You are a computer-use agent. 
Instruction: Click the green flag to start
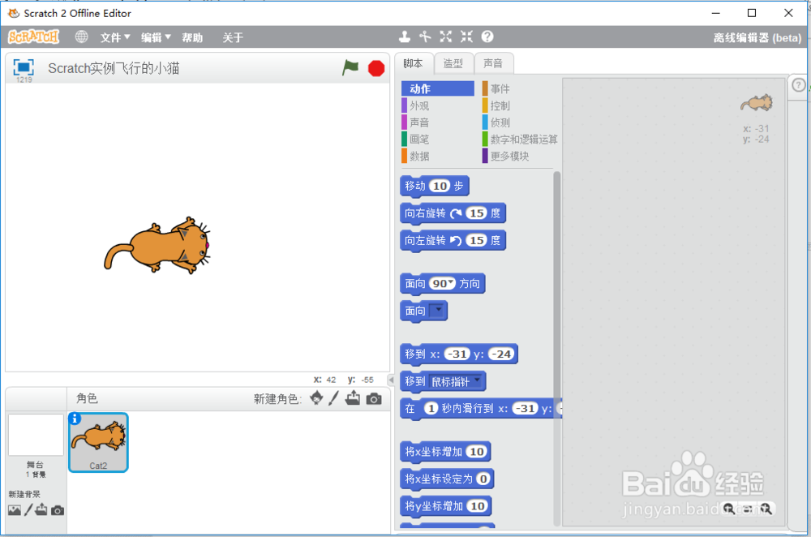pyautogui.click(x=350, y=67)
